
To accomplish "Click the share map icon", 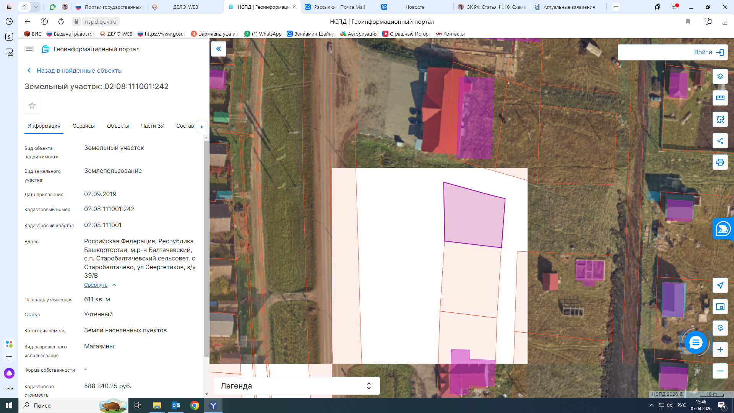I will 720,141.
